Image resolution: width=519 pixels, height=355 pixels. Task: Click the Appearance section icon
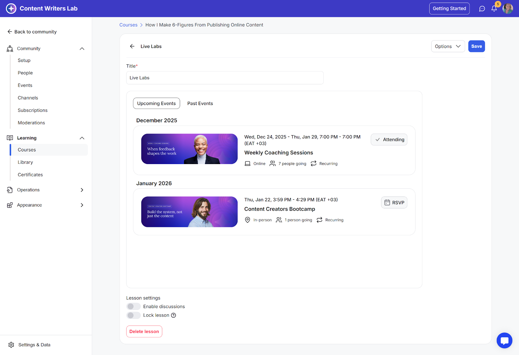pos(10,205)
